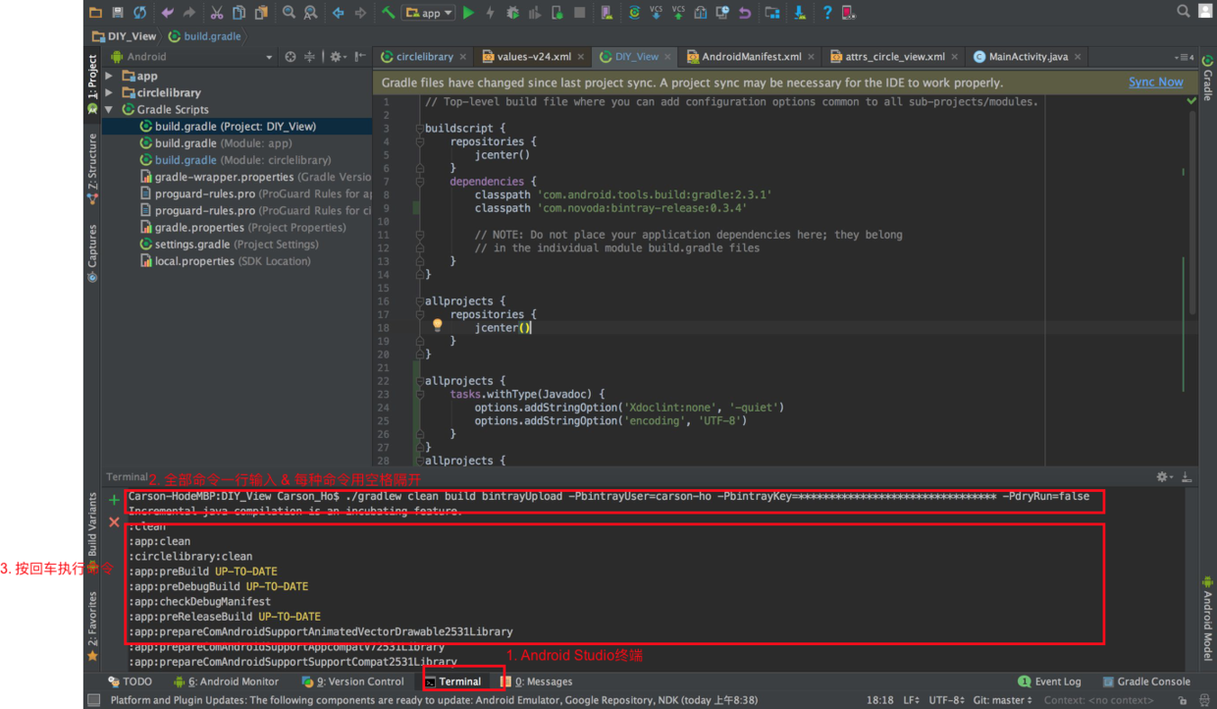
Task: Click the Revert purple arrow icon
Action: 745,13
